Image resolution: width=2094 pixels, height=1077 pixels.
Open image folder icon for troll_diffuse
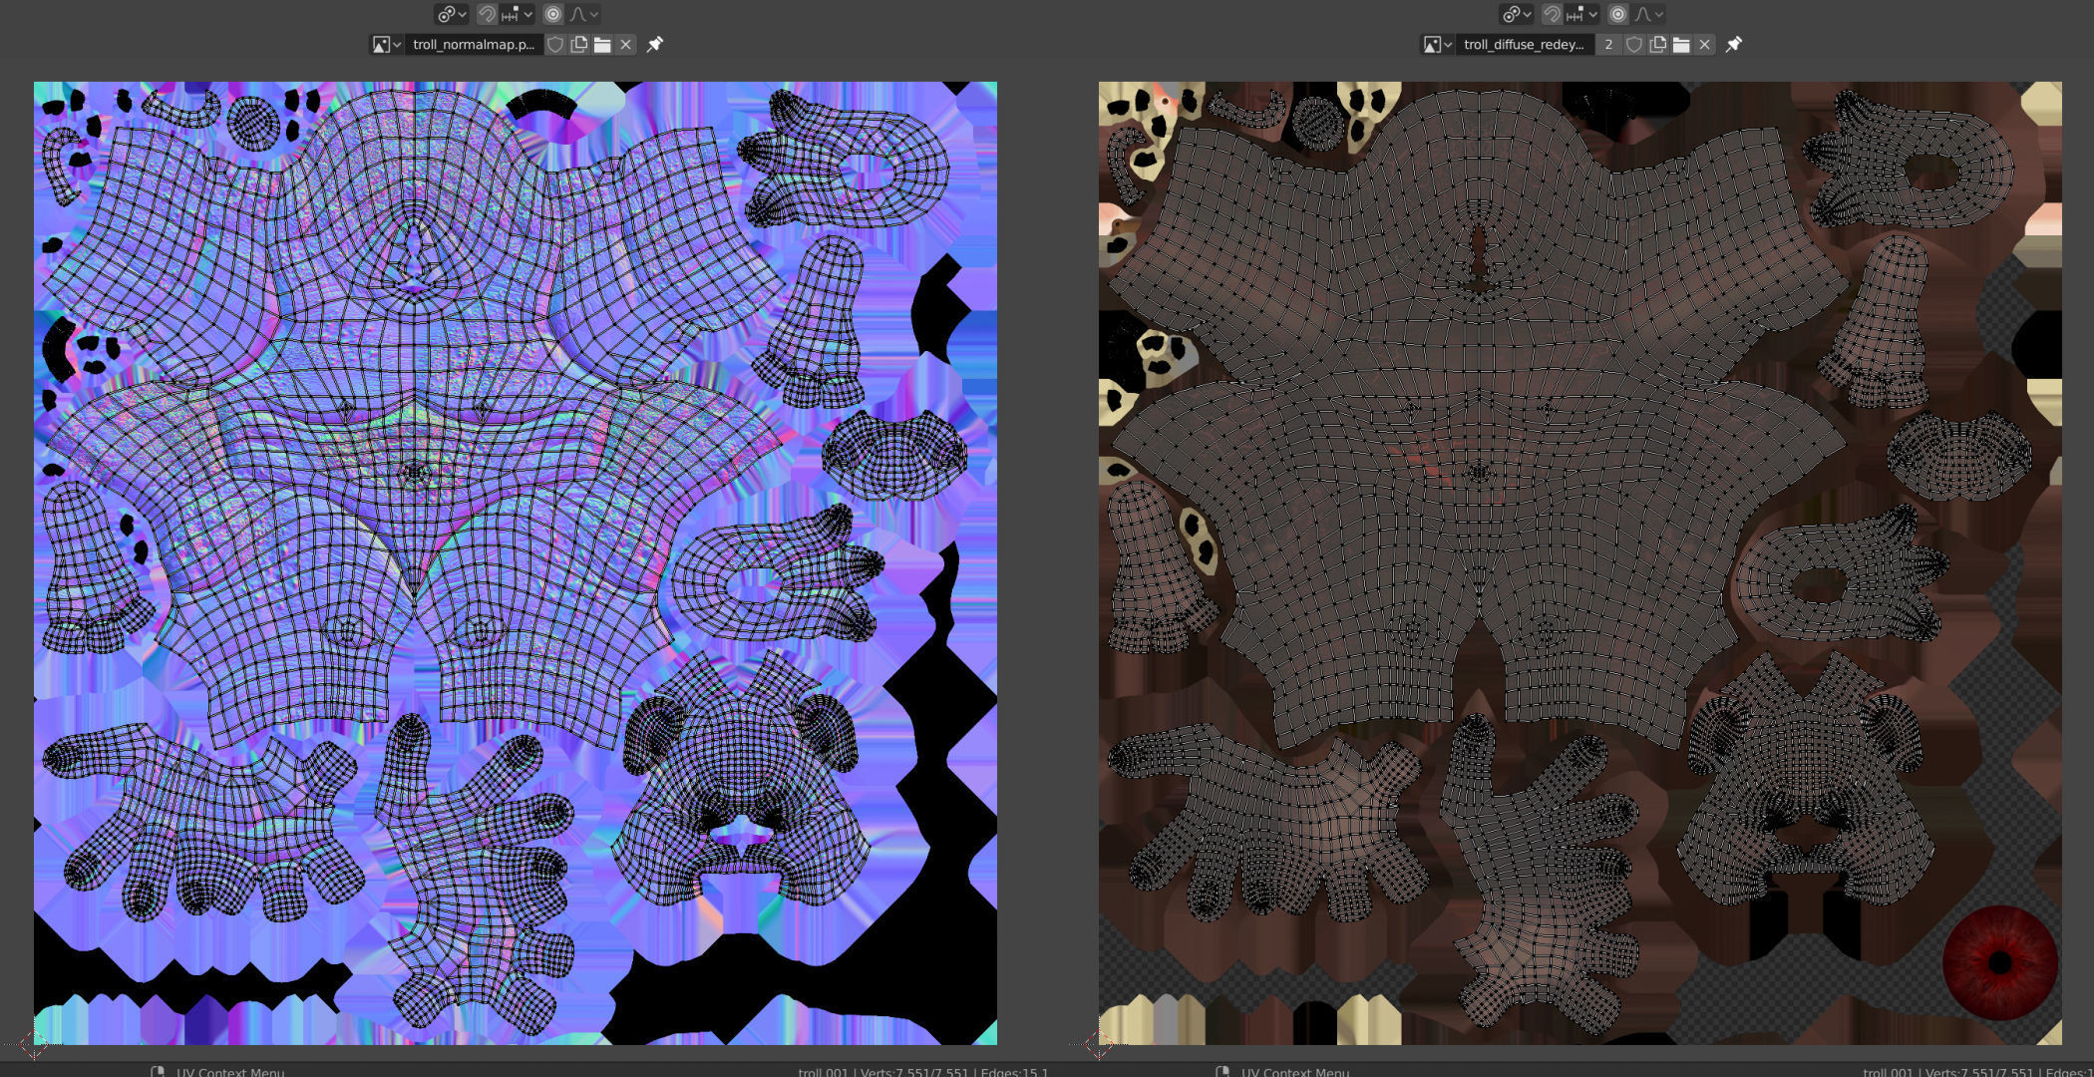click(1681, 44)
